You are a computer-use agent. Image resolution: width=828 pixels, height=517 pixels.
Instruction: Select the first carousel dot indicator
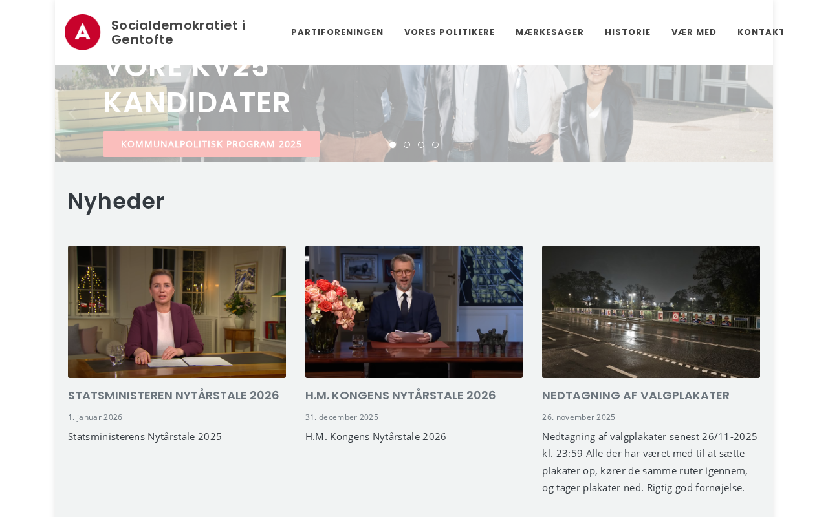393,145
